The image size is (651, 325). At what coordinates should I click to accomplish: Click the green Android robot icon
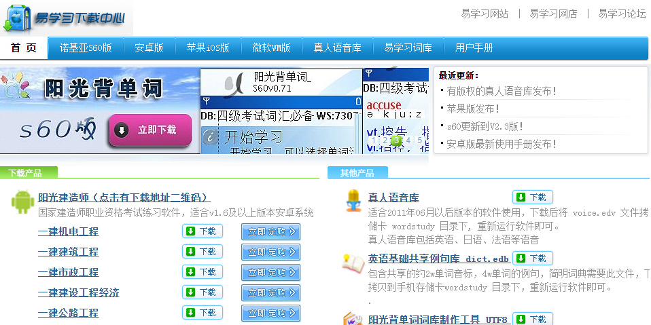pos(22,202)
